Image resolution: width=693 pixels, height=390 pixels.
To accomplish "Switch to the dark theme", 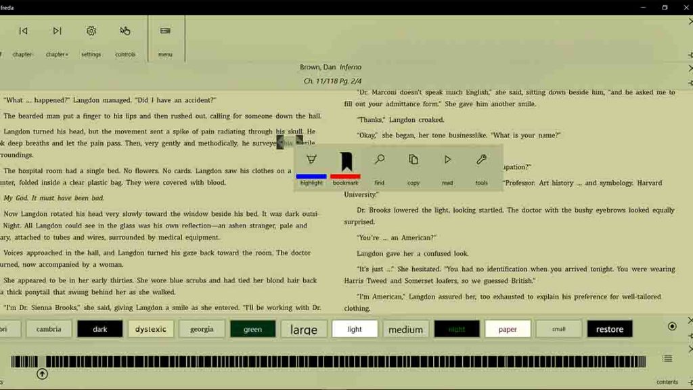I will 100,329.
